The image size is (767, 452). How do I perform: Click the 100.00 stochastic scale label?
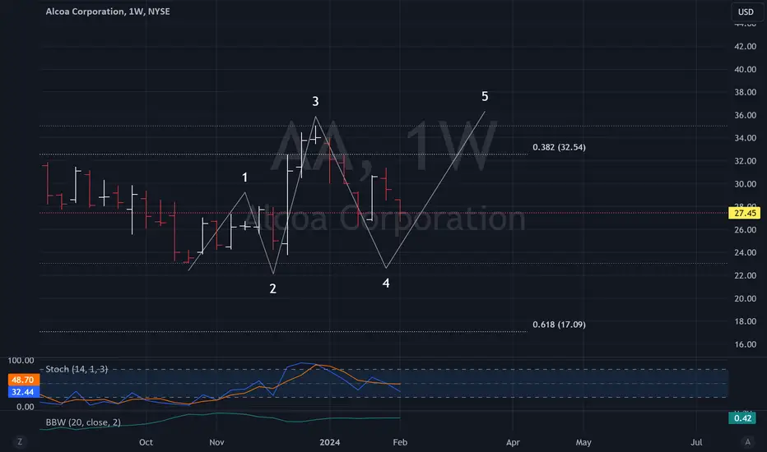tap(21, 361)
